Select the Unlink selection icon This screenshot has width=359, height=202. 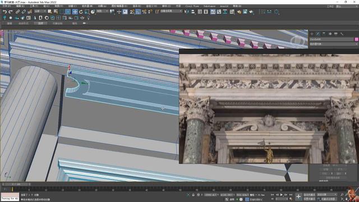pos(24,12)
